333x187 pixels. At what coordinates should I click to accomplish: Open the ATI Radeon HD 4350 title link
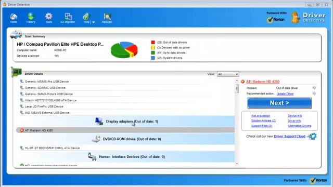pos(263,82)
